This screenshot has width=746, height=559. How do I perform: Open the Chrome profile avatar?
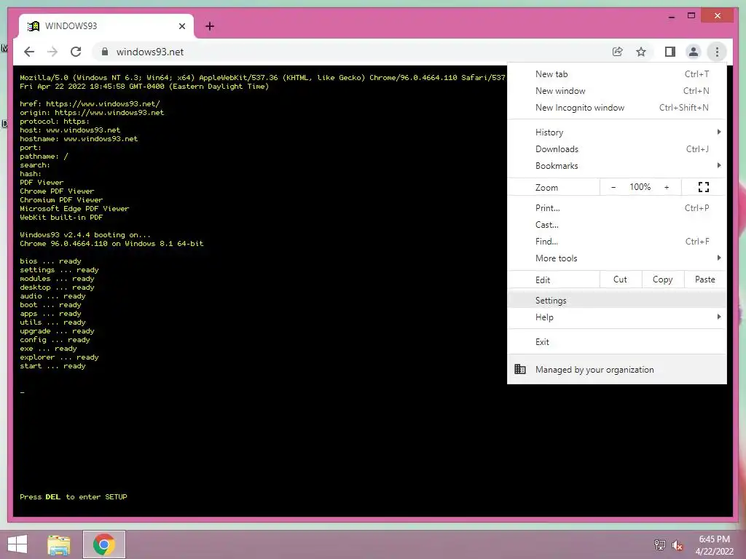tap(694, 52)
